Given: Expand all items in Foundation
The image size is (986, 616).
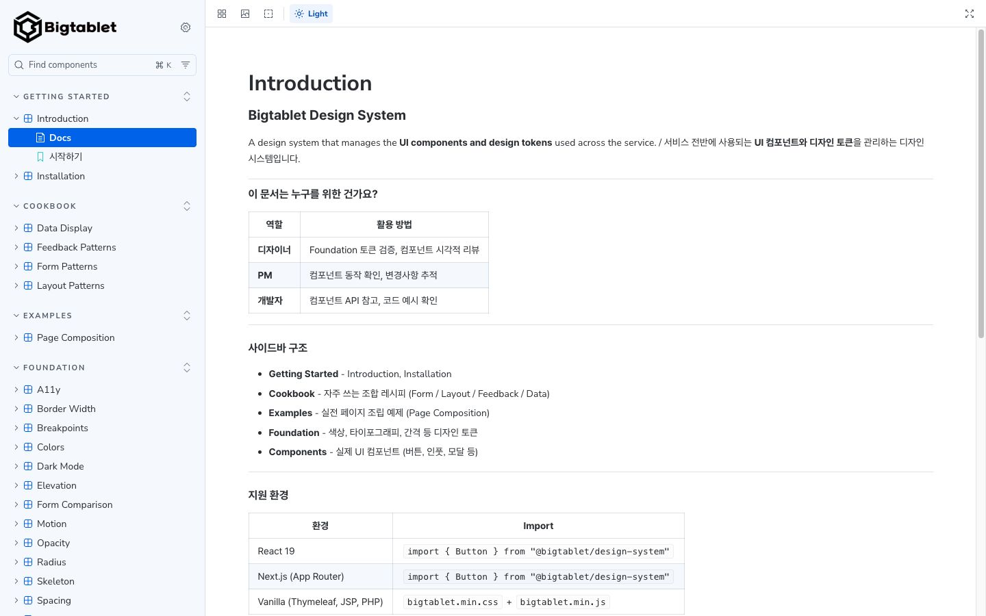Looking at the screenshot, I should [x=187, y=368].
